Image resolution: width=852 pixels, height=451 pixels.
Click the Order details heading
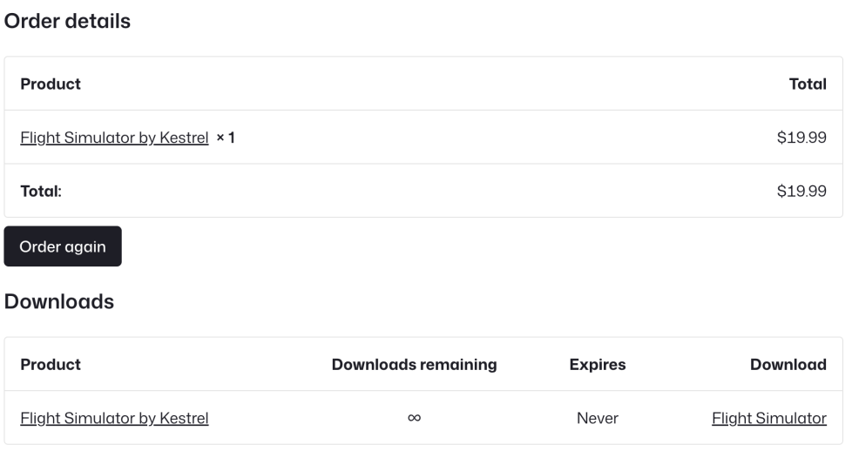(67, 22)
